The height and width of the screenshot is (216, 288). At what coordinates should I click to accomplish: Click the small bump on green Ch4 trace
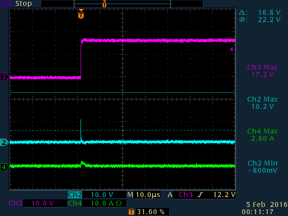82,163
